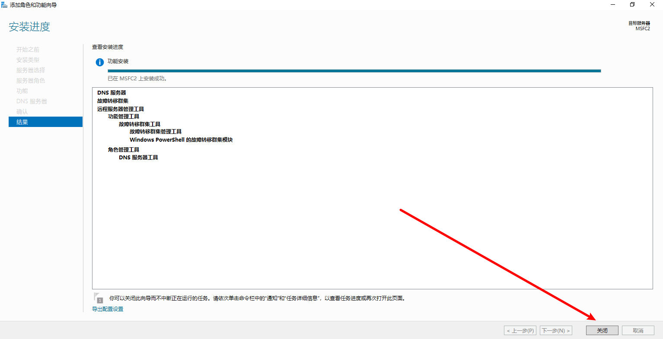
Task: Click the wizard app icon in the title bar
Action: click(4, 5)
